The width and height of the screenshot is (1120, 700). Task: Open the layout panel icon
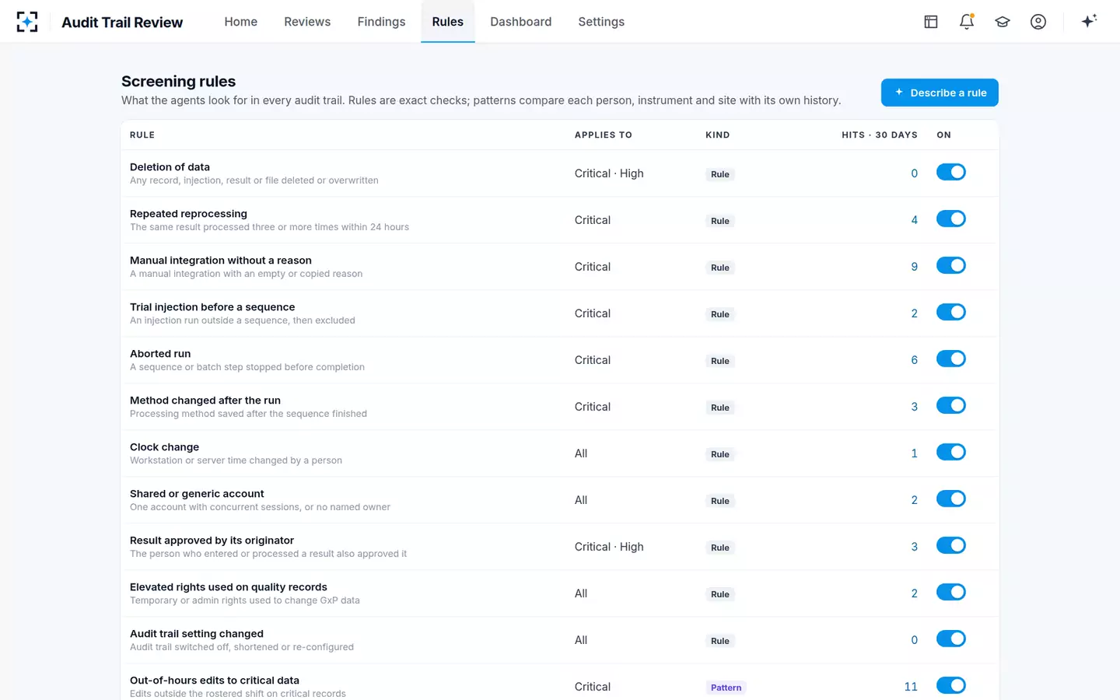pos(931,22)
